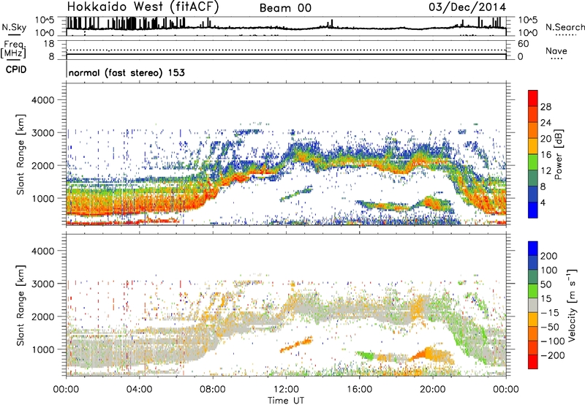
Task: Select the "Power [dB]" colorbar title
Action: click(x=558, y=154)
